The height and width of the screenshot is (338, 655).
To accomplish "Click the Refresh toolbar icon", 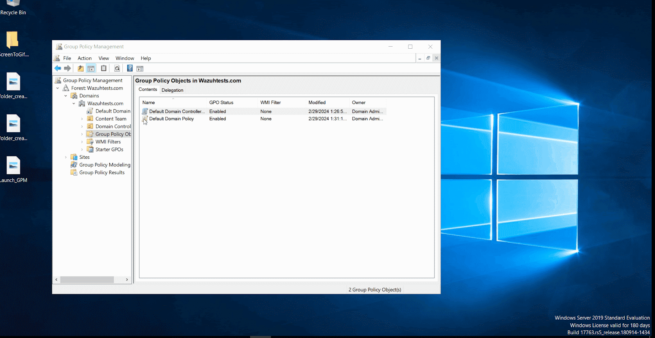I will click(x=117, y=68).
